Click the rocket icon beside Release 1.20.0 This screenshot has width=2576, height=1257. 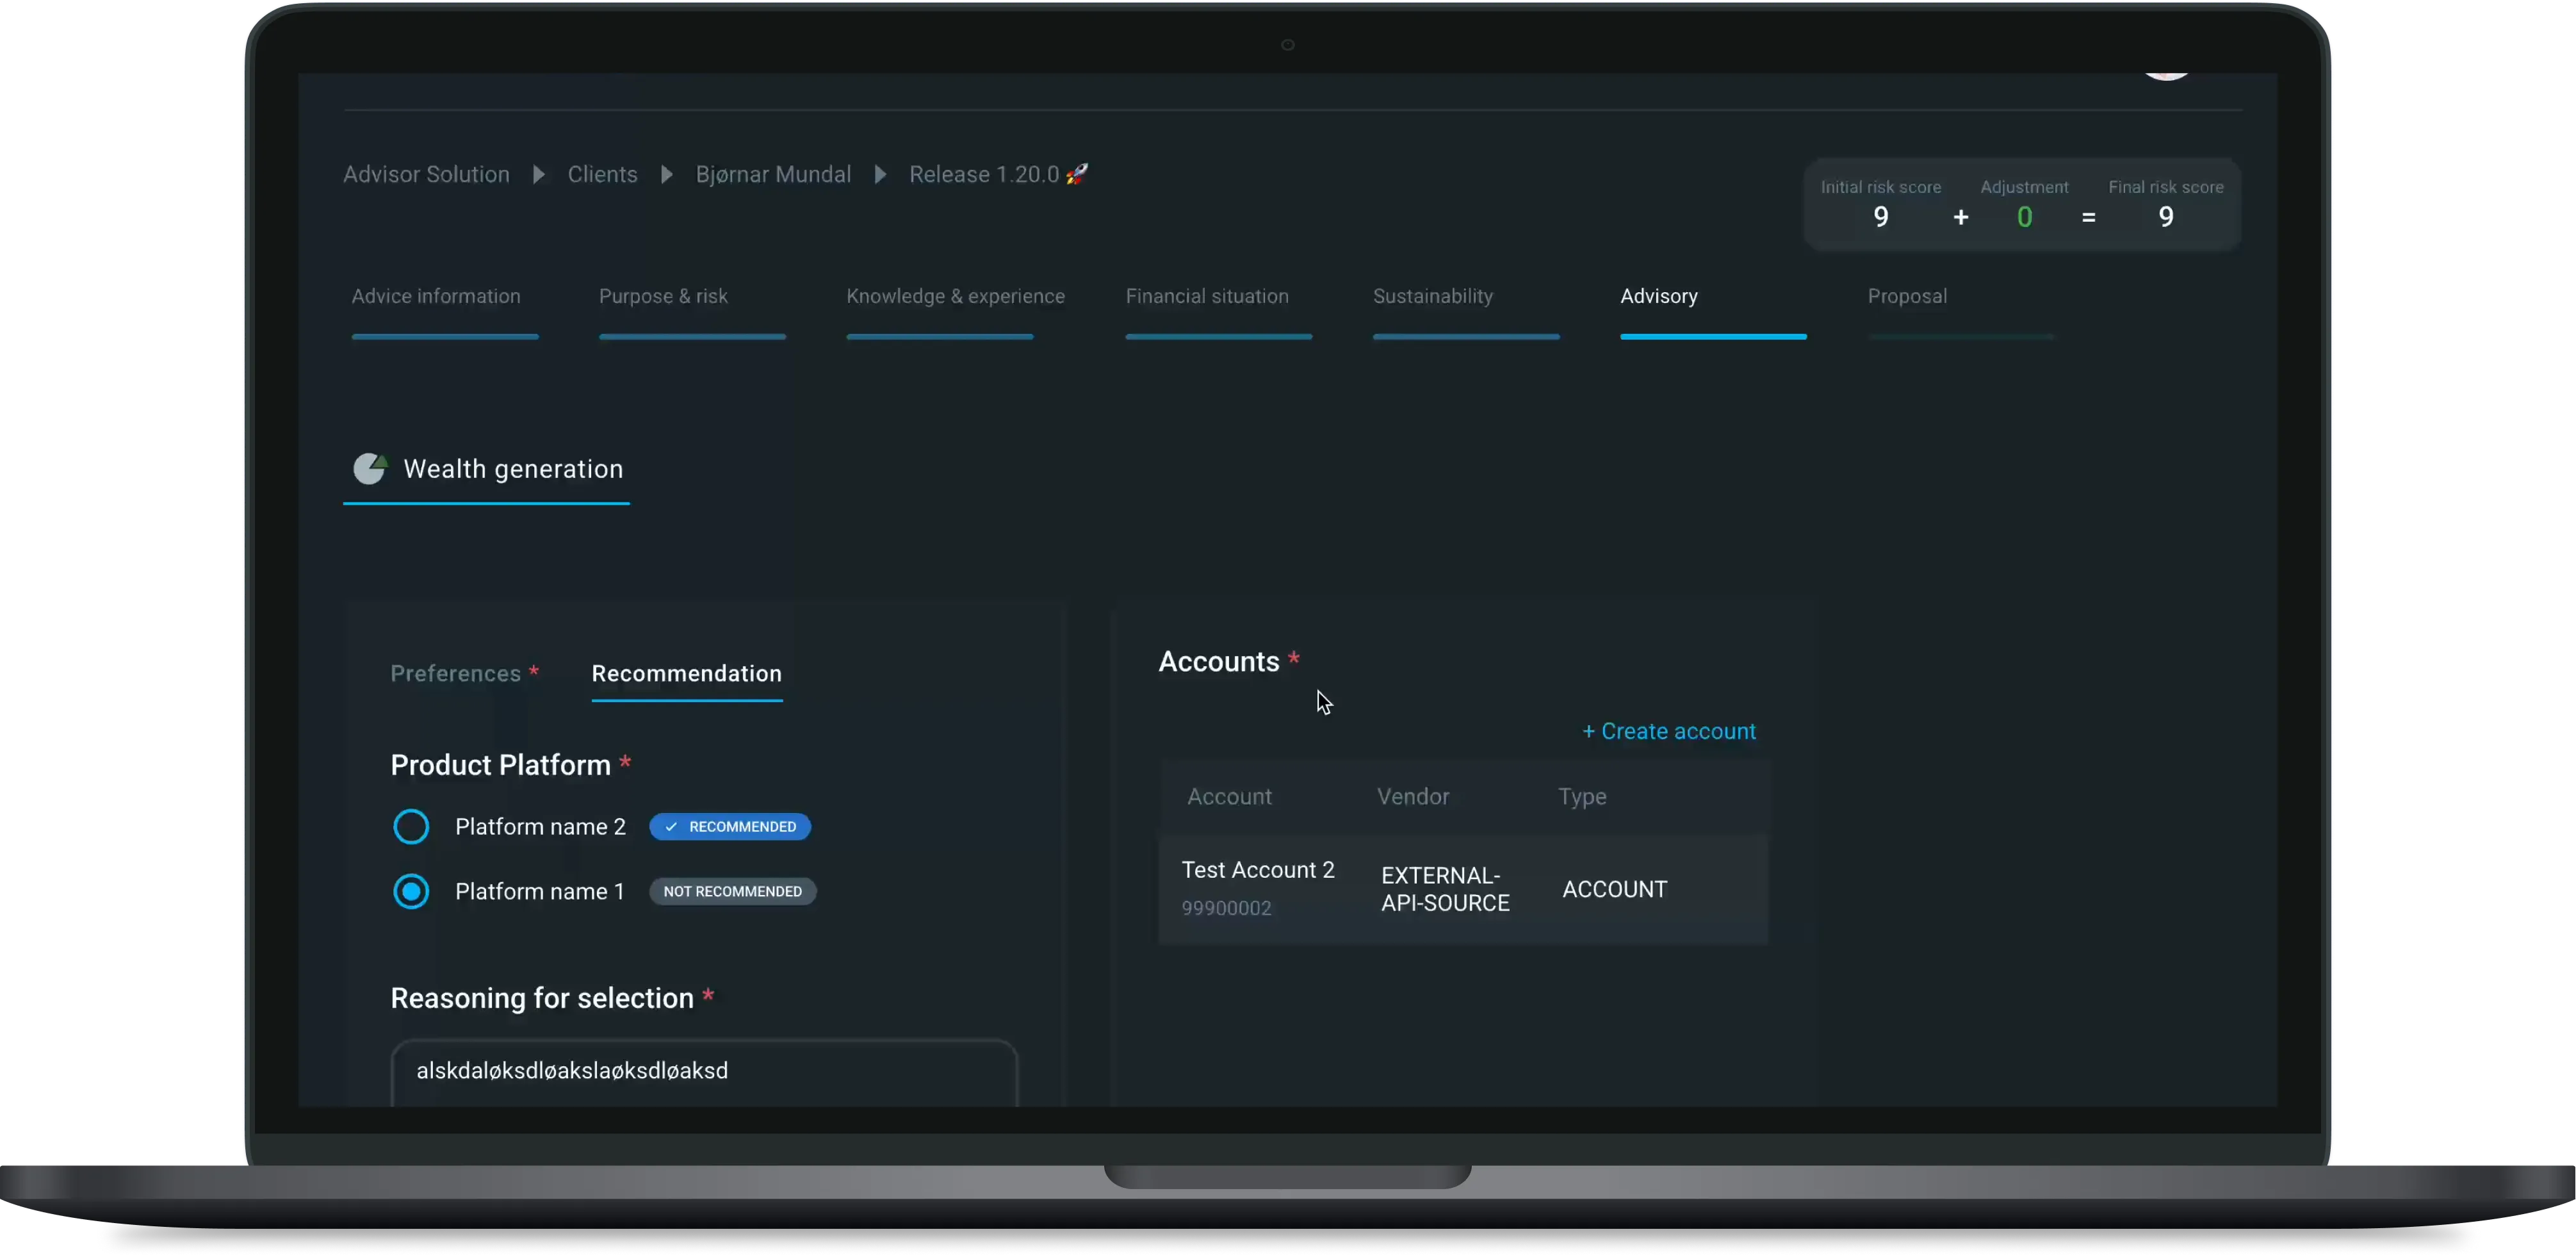click(1077, 174)
